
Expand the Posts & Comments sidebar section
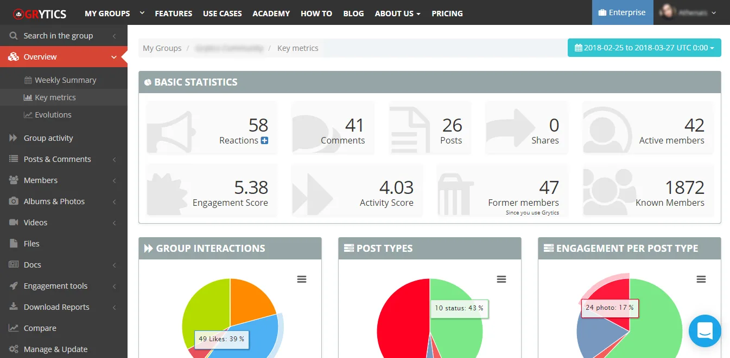(x=64, y=159)
